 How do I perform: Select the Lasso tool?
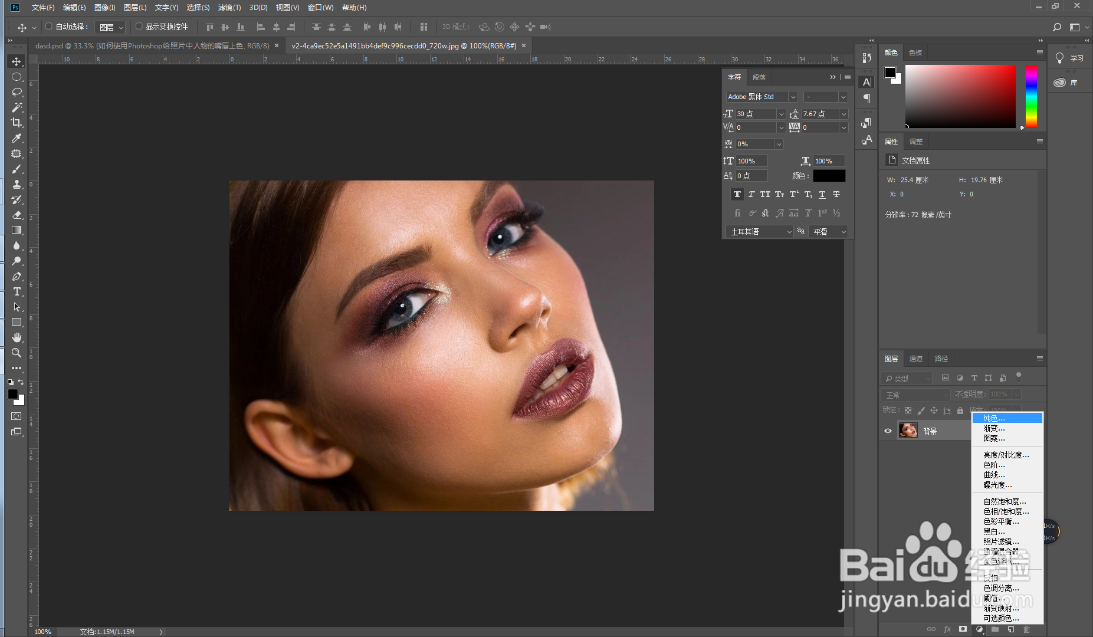coord(16,91)
